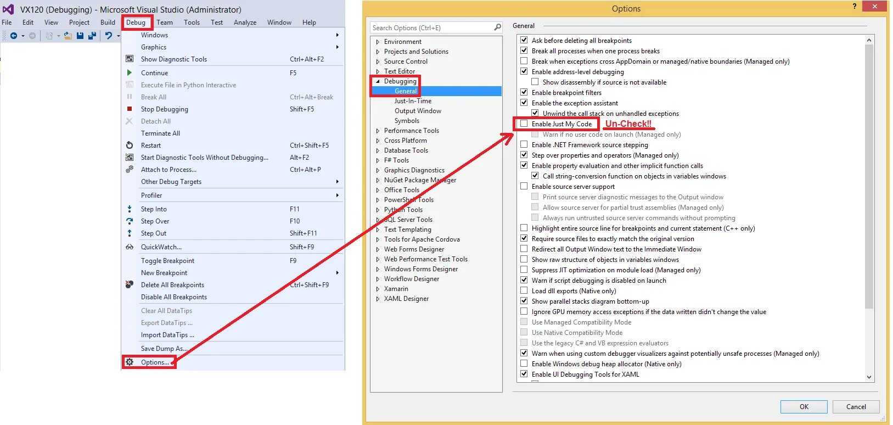Click the Visual Studio logo icon
Viewport: 893px width, 425px height.
point(8,9)
